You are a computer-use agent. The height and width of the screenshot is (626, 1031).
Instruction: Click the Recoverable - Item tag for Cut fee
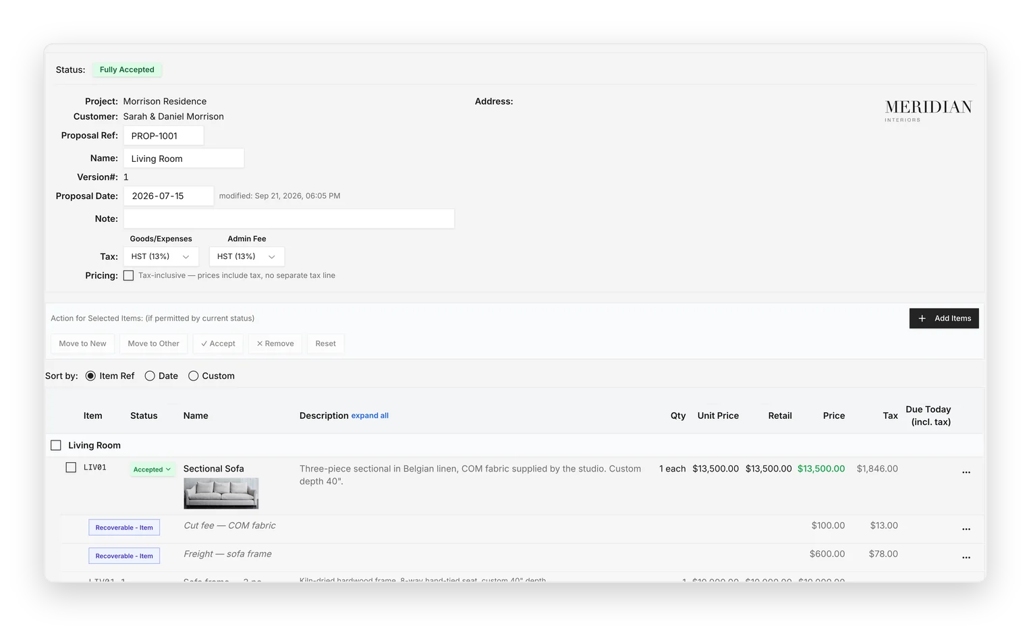pyautogui.click(x=124, y=528)
